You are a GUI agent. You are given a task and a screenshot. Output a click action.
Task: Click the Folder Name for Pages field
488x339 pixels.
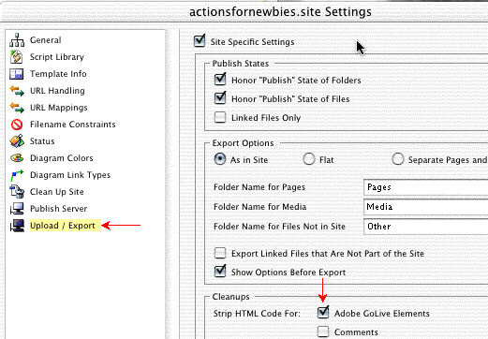coord(426,187)
